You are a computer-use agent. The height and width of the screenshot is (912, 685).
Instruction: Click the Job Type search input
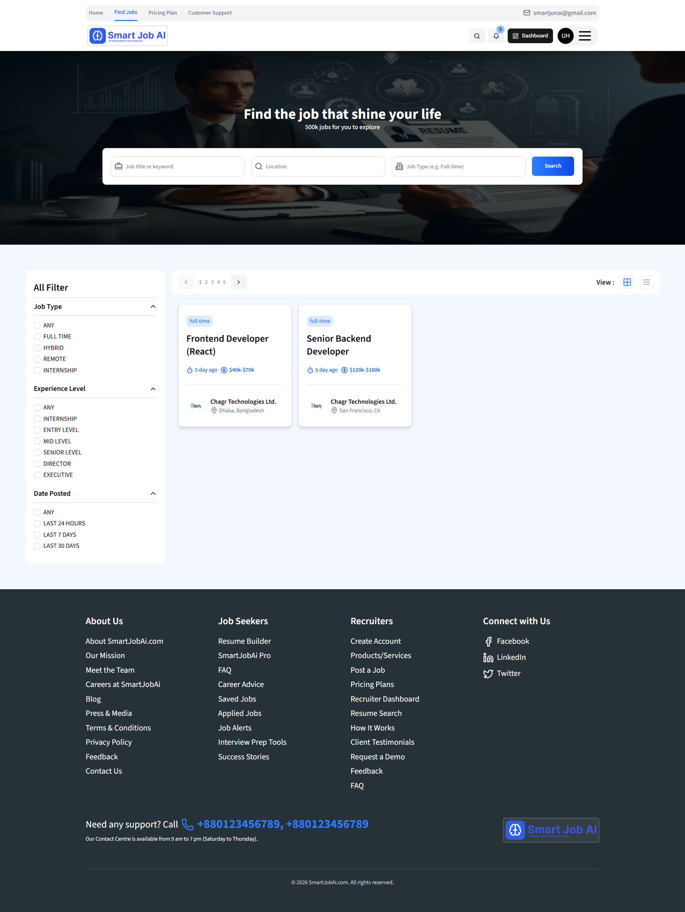point(458,167)
